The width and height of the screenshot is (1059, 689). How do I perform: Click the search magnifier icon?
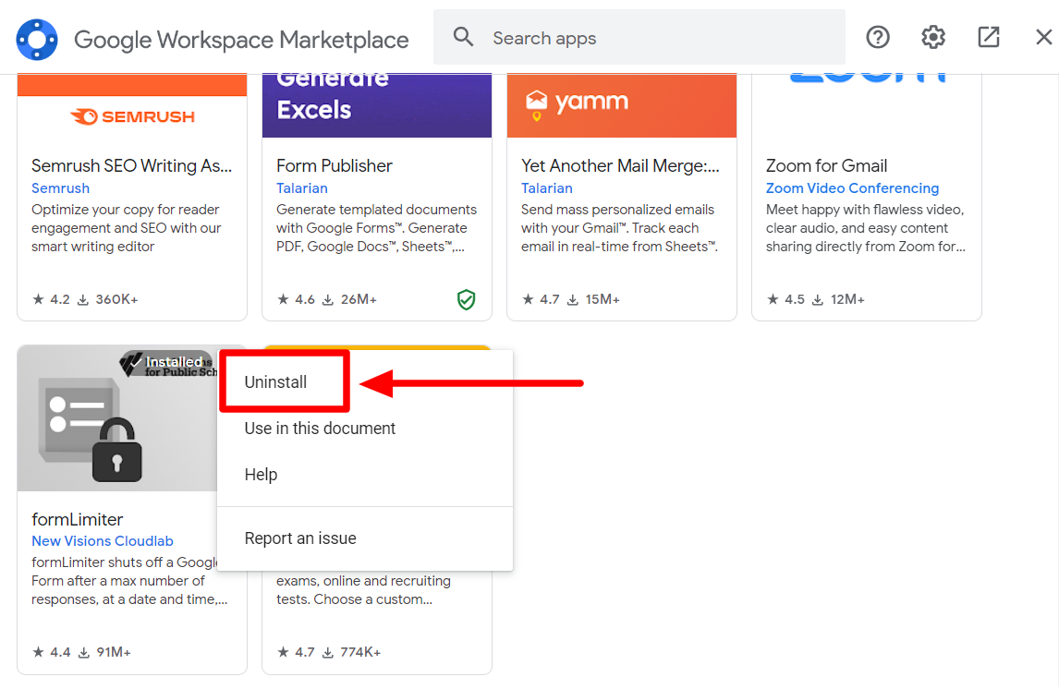(463, 36)
